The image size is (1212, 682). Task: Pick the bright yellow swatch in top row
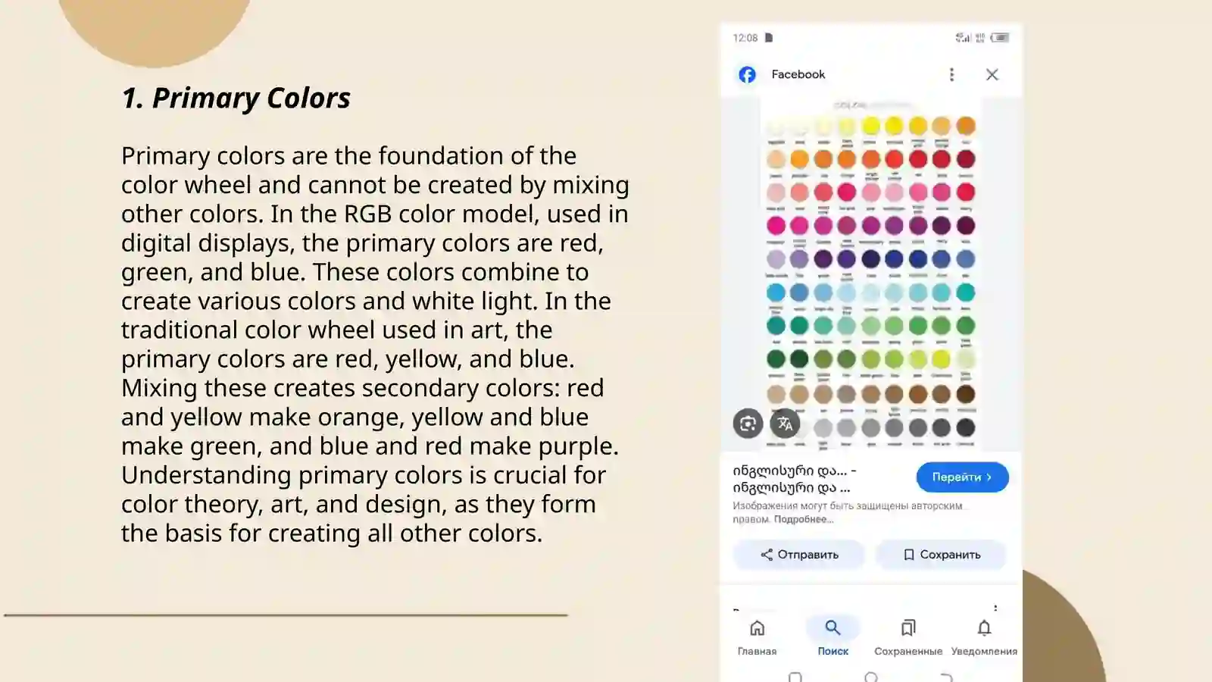pyautogui.click(x=870, y=126)
